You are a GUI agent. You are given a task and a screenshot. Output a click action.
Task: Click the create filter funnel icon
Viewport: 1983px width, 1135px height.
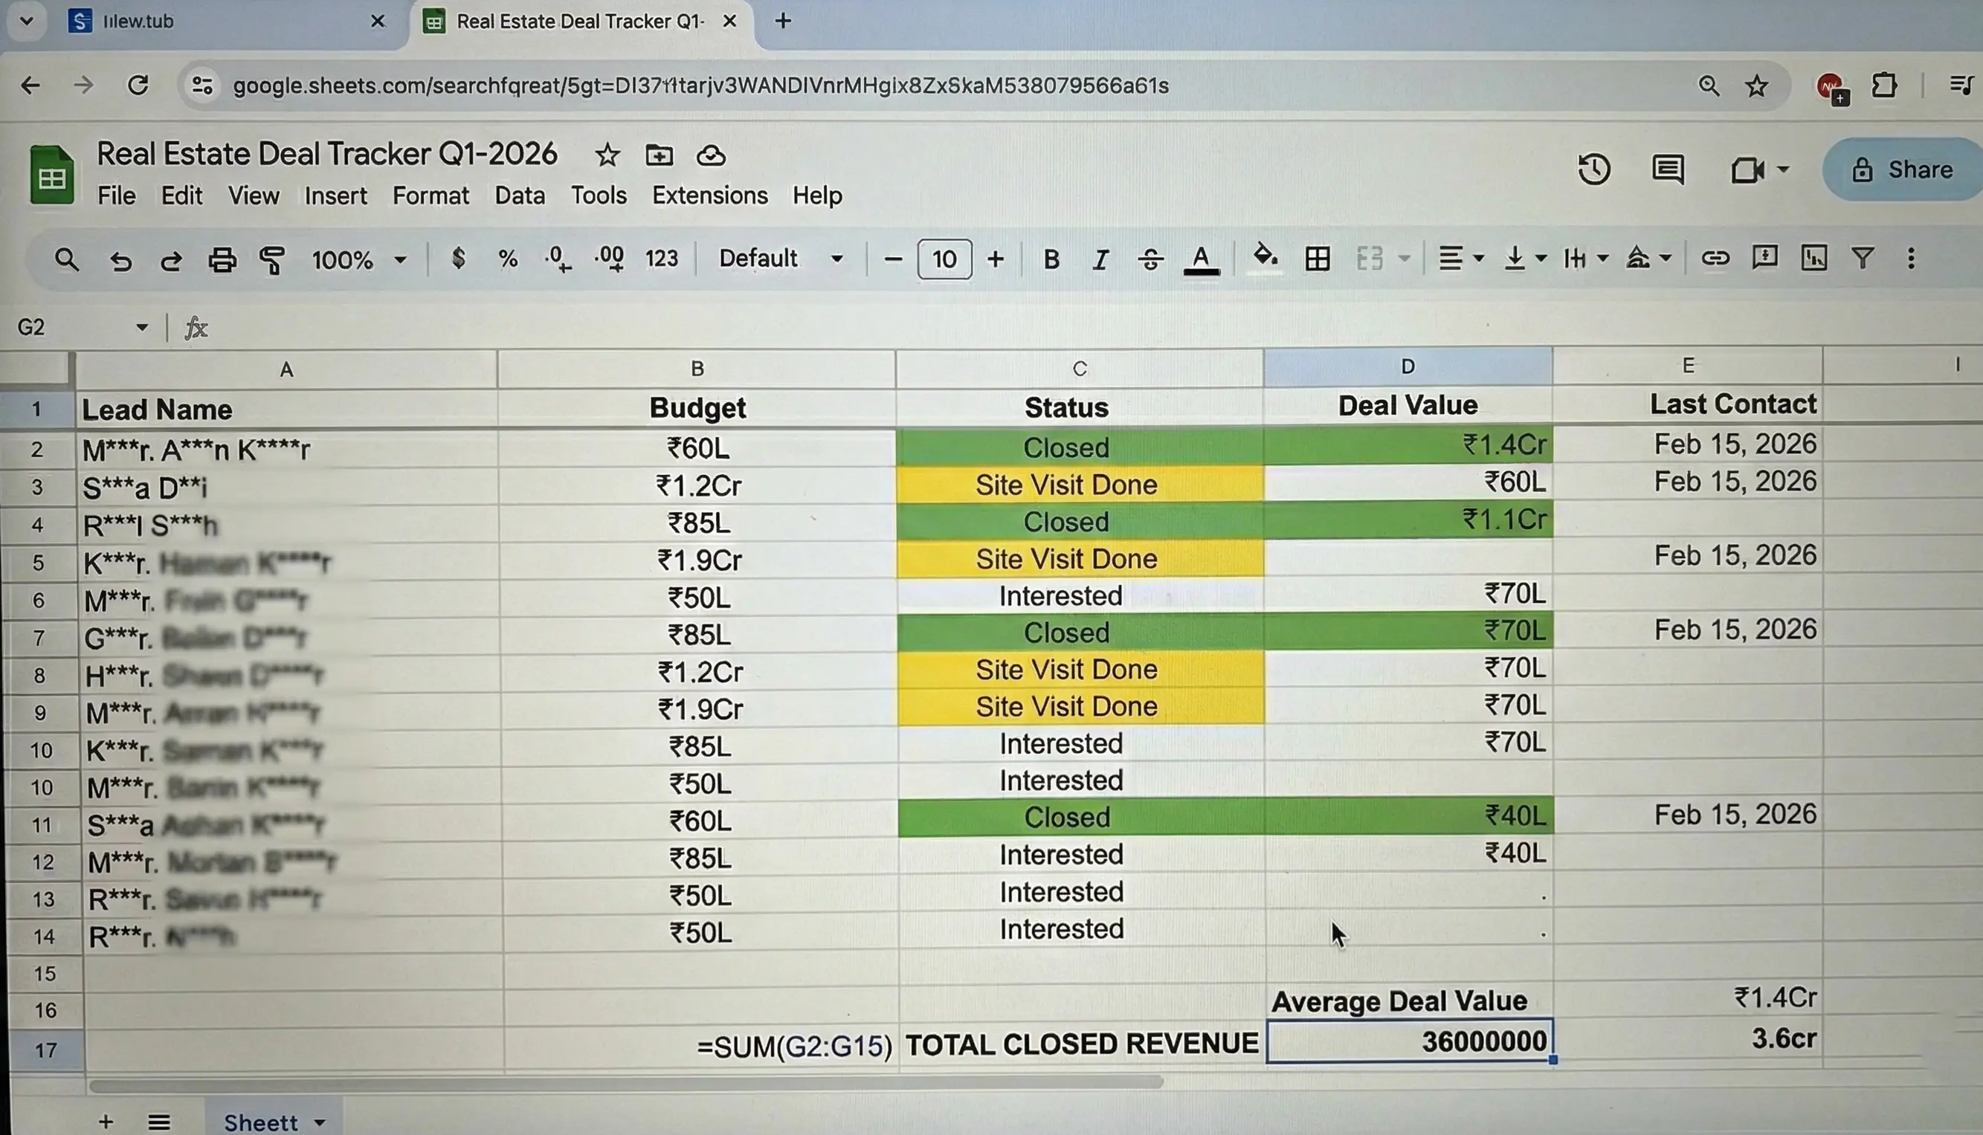point(1863,258)
